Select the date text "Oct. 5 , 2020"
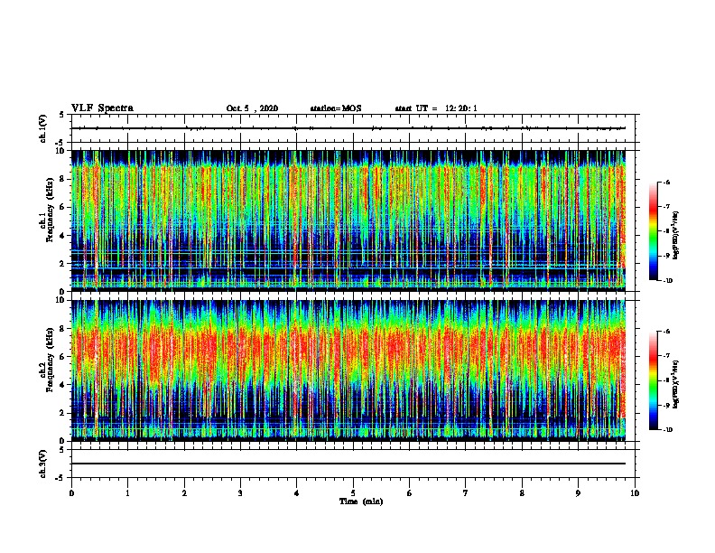 [252, 108]
